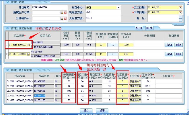Clear 所属生产订单 with red icon
Viewport: 189px width, 115px height.
(x=65, y=12)
